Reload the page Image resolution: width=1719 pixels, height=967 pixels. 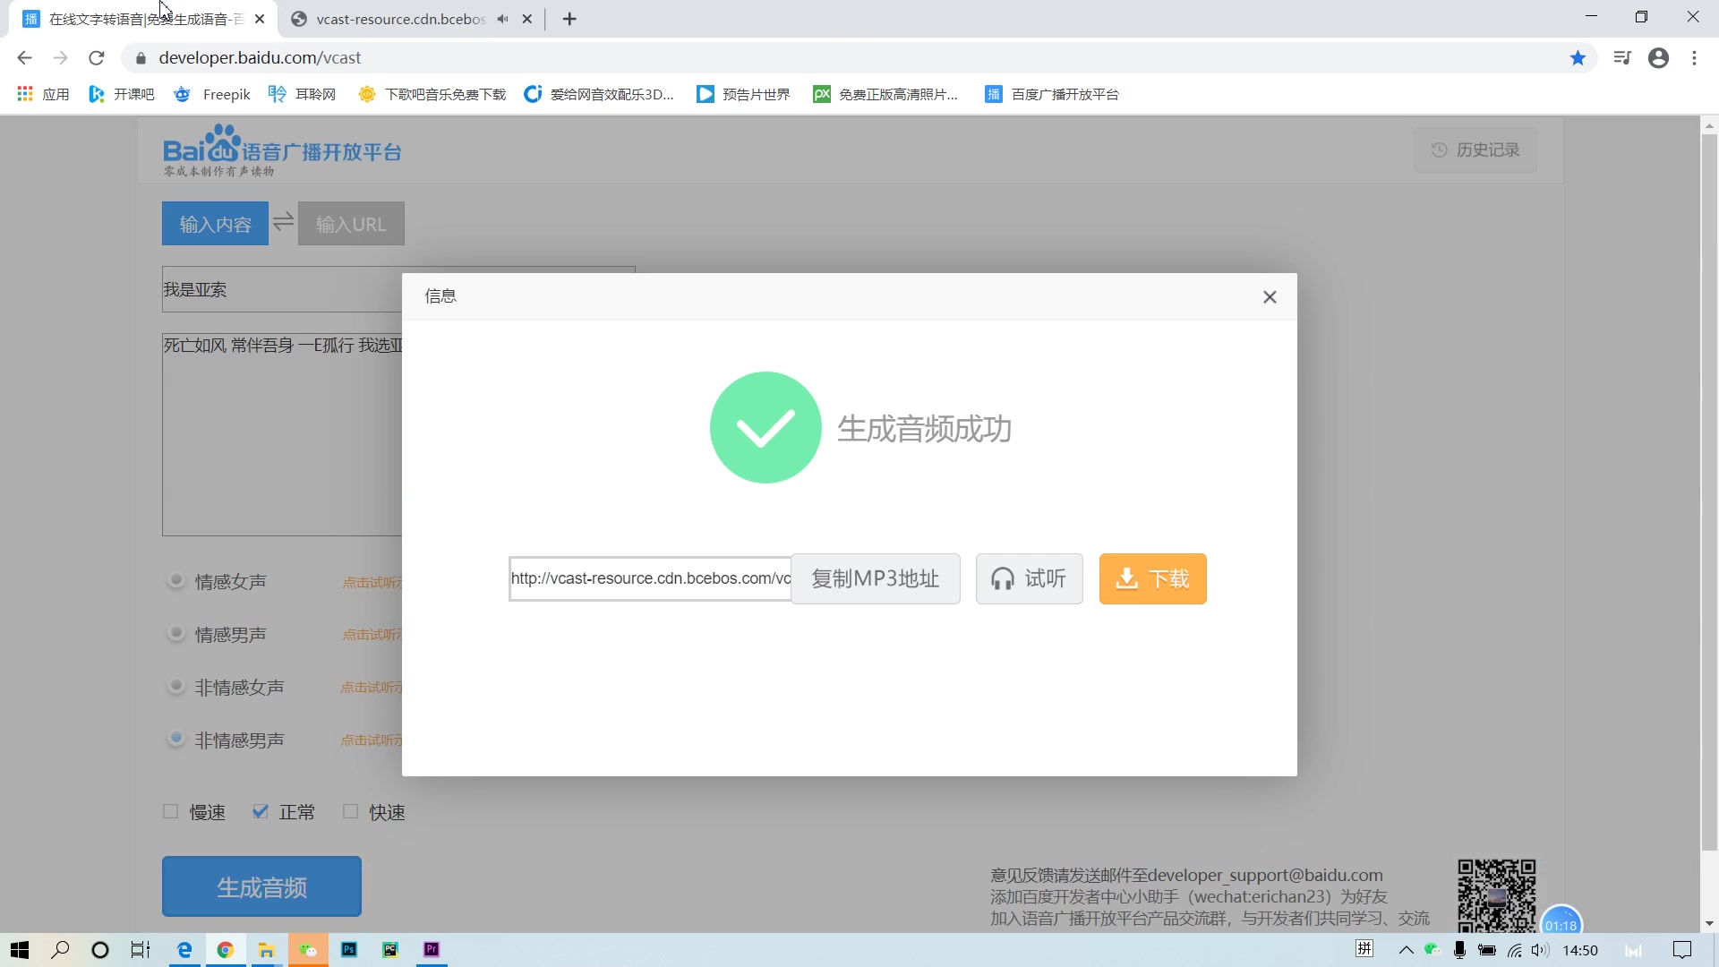[97, 57]
